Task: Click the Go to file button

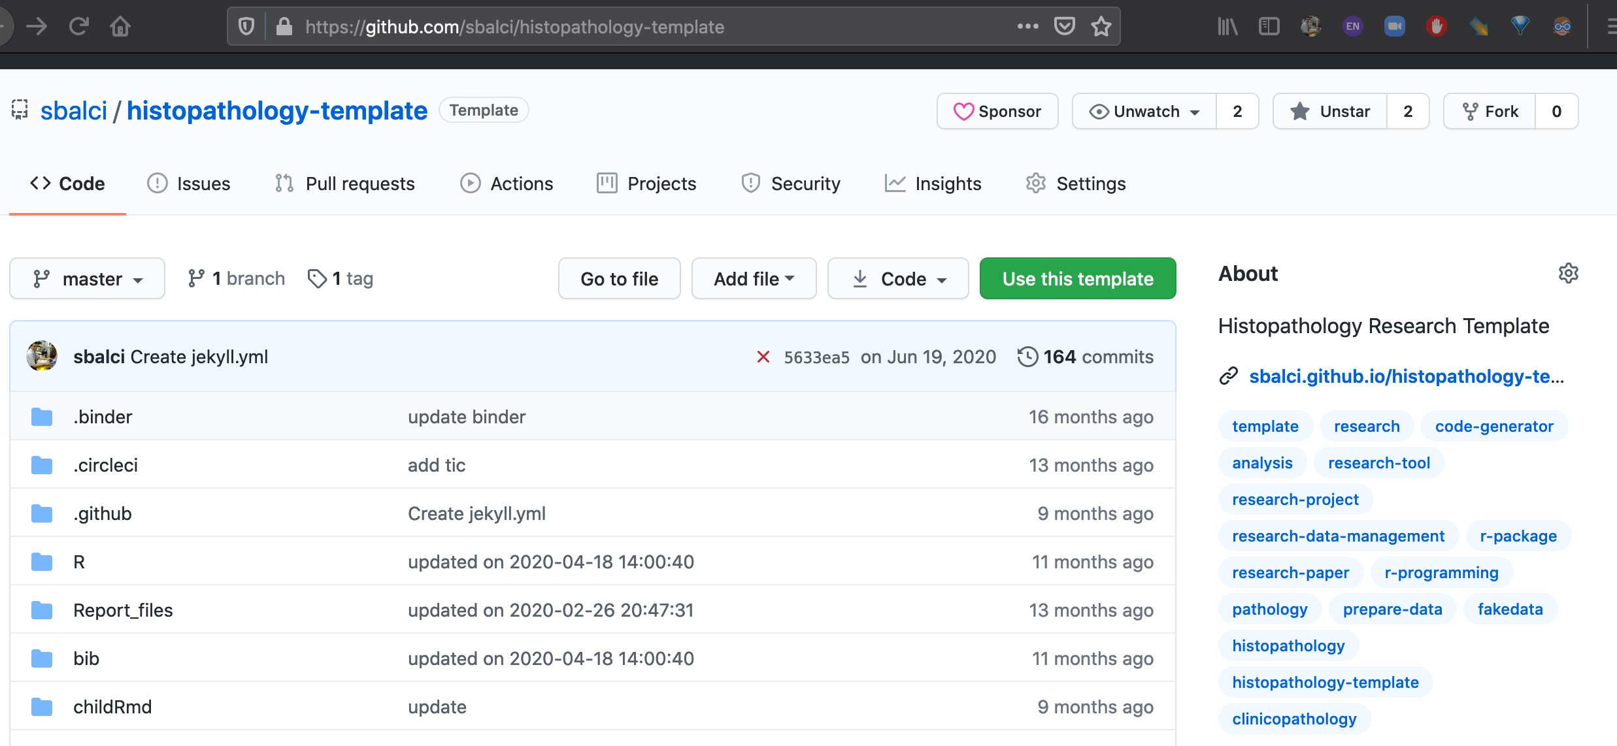Action: pos(619,279)
